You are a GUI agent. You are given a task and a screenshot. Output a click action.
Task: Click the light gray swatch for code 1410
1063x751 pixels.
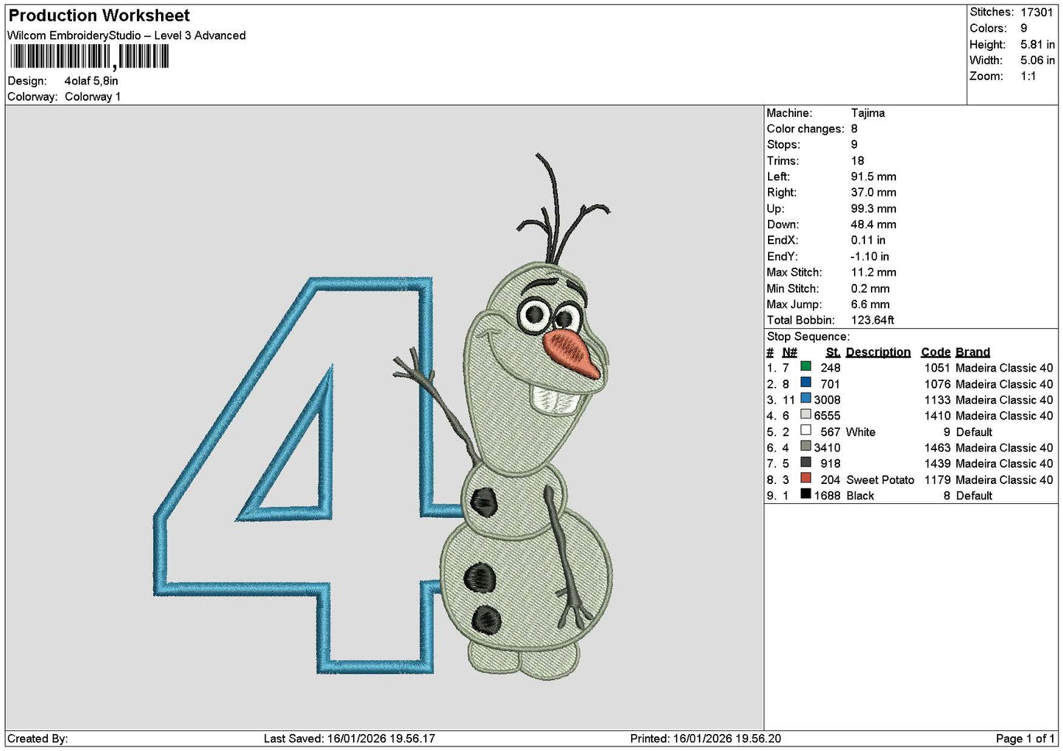806,415
